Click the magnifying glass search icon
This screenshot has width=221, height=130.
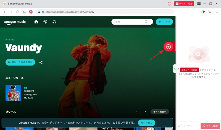(x=146, y=22)
